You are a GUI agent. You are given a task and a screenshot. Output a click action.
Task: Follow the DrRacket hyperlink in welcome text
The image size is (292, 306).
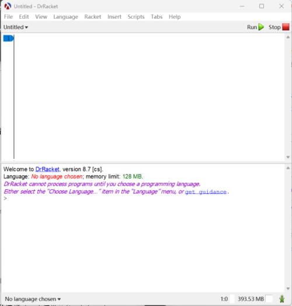point(47,169)
